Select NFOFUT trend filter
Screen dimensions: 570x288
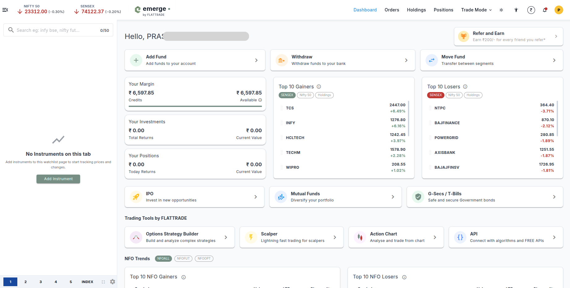pyautogui.click(x=183, y=259)
